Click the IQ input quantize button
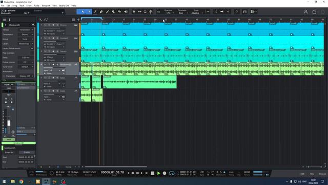 (x=158, y=12)
